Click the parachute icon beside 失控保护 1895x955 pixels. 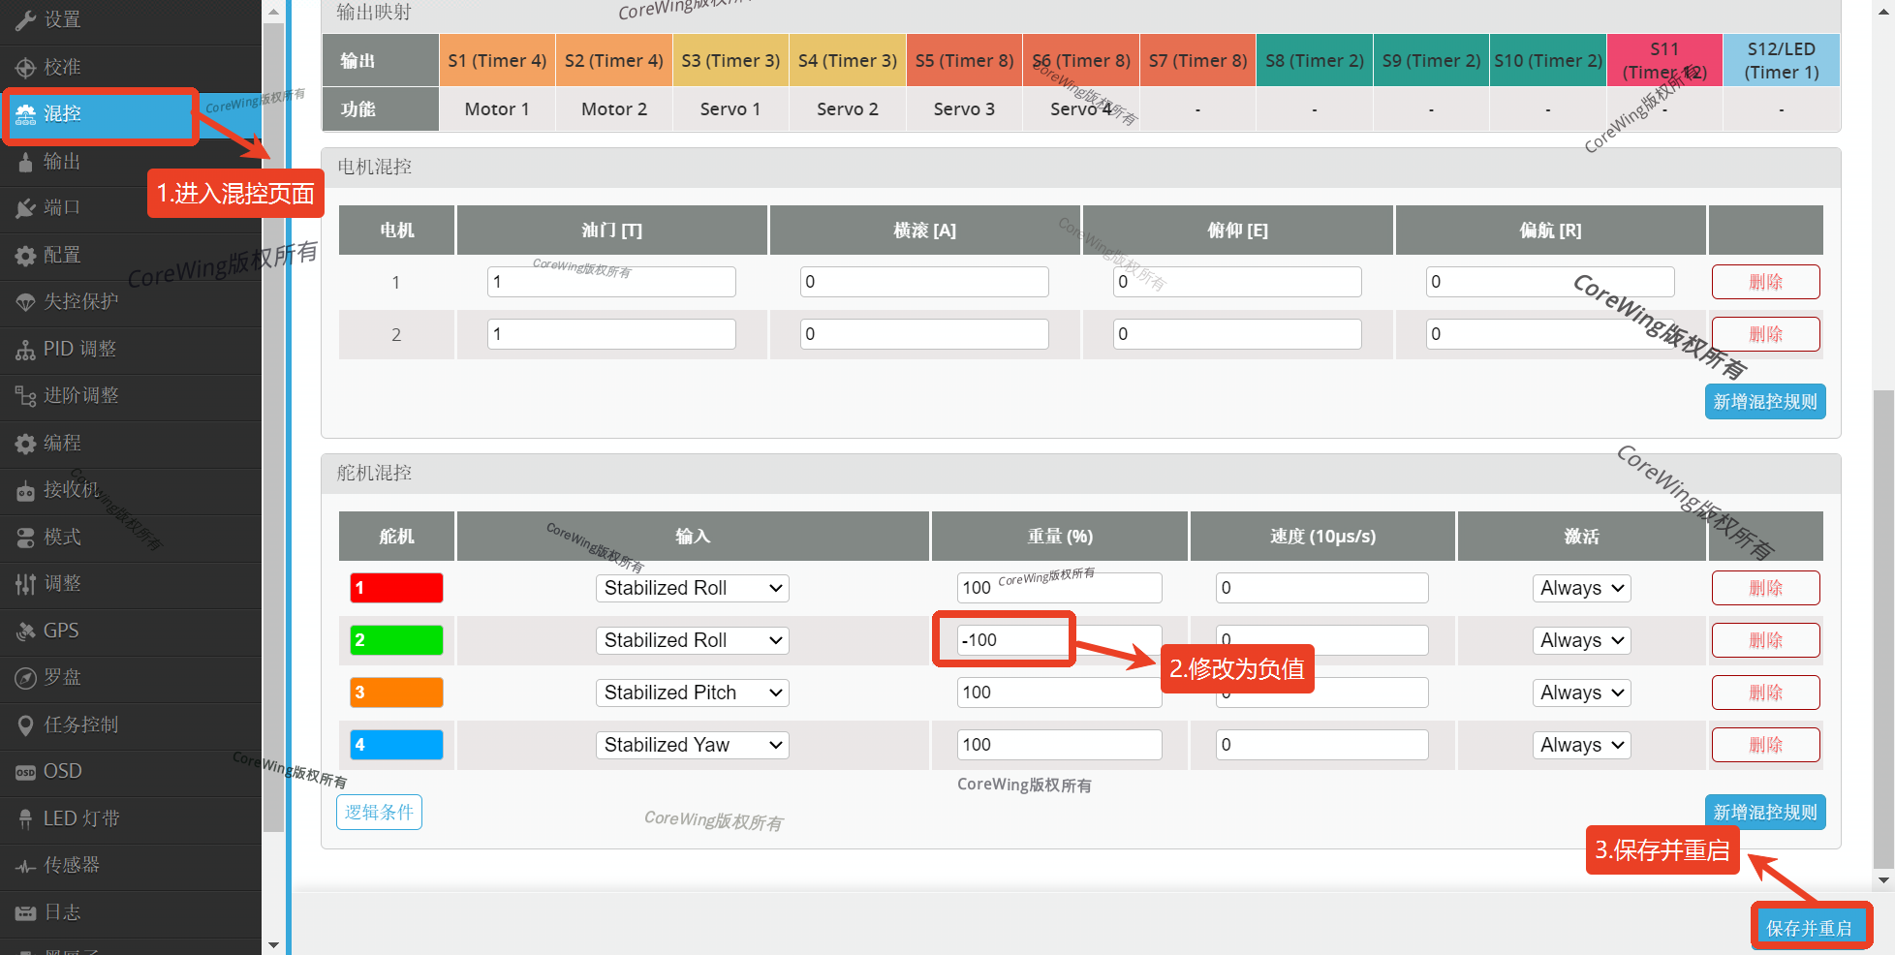pyautogui.click(x=25, y=302)
